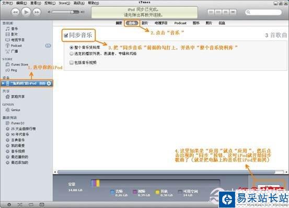The image size is (289, 208).
Task: Select the iPod device in the sidebar
Action: [27, 83]
